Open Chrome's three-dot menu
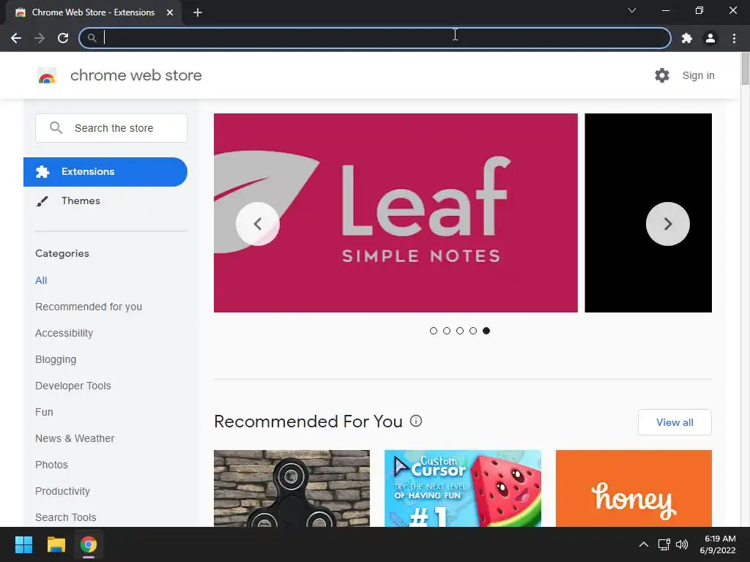Image resolution: width=750 pixels, height=562 pixels. pos(734,38)
